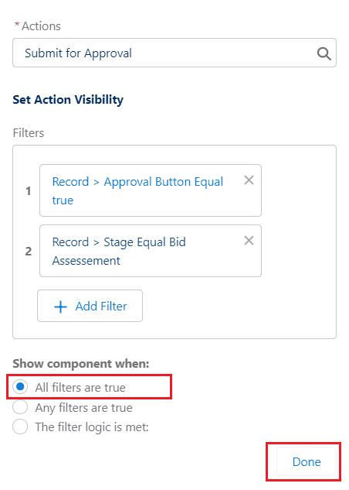This screenshot has height=490, width=349.
Task: Click the Set Action Visibility heading
Action: (68, 100)
